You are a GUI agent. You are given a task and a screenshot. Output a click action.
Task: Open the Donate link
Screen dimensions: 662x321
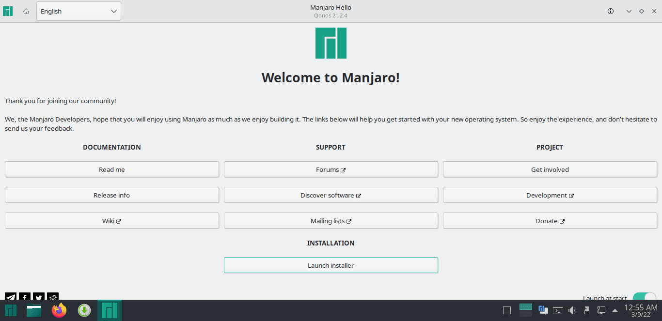tap(550, 221)
